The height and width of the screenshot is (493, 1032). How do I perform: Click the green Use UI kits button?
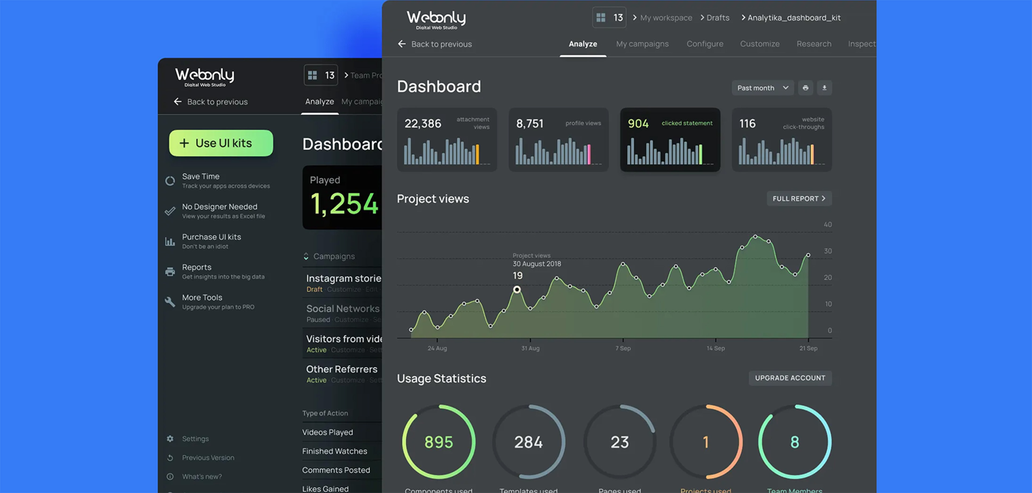pyautogui.click(x=221, y=143)
